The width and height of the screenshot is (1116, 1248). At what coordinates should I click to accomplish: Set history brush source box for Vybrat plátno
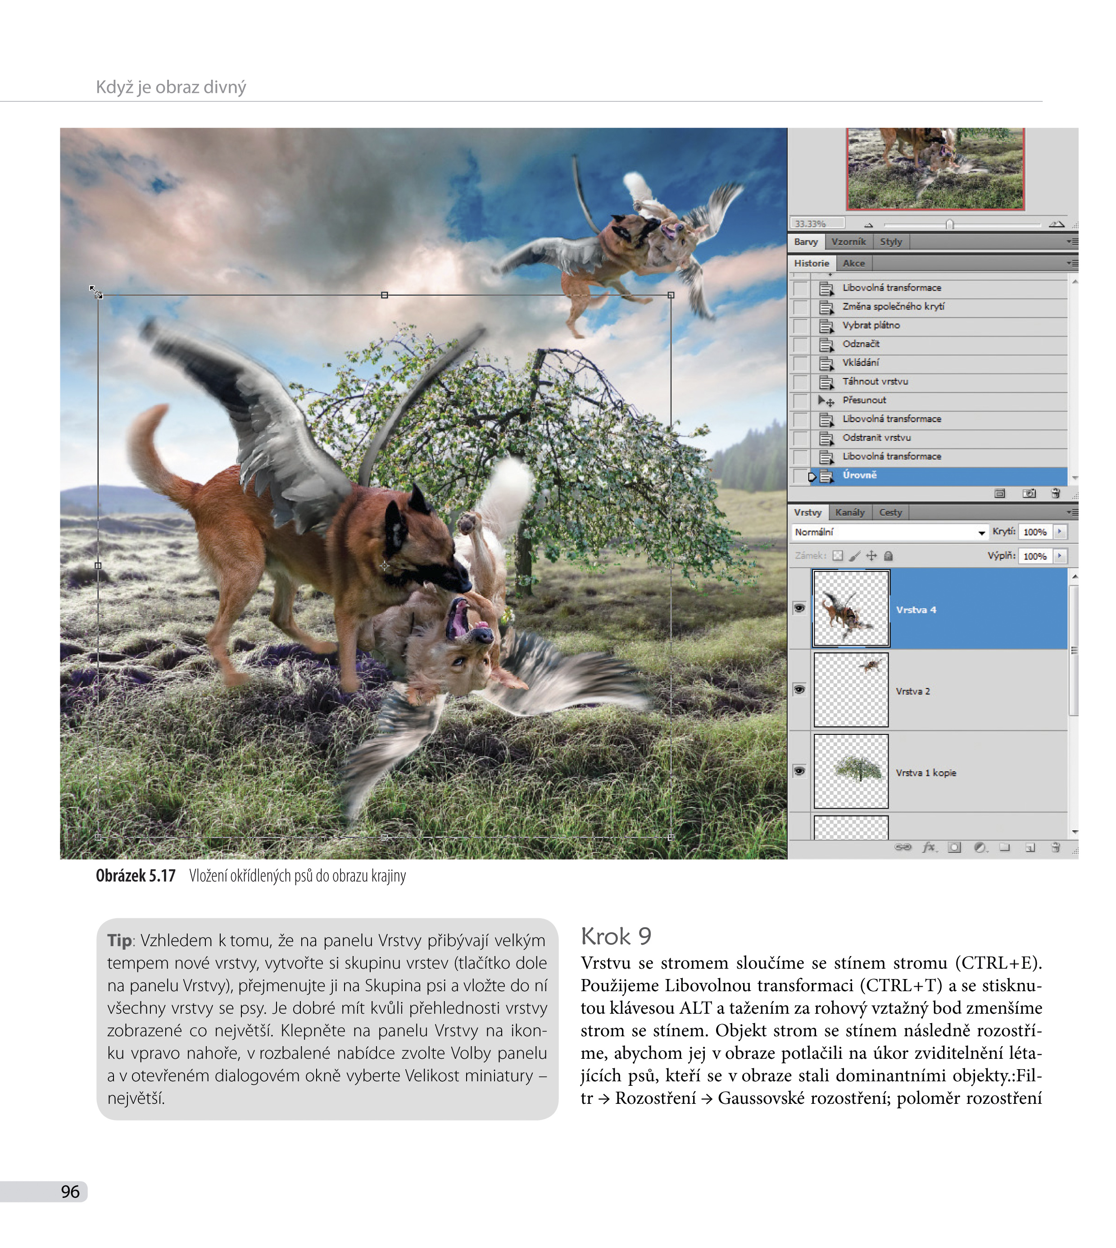click(801, 326)
